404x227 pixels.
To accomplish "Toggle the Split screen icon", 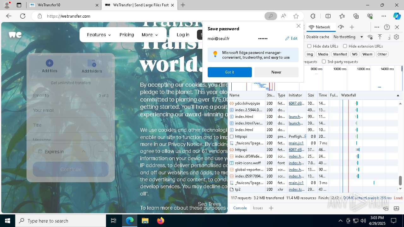I will pos(328,16).
